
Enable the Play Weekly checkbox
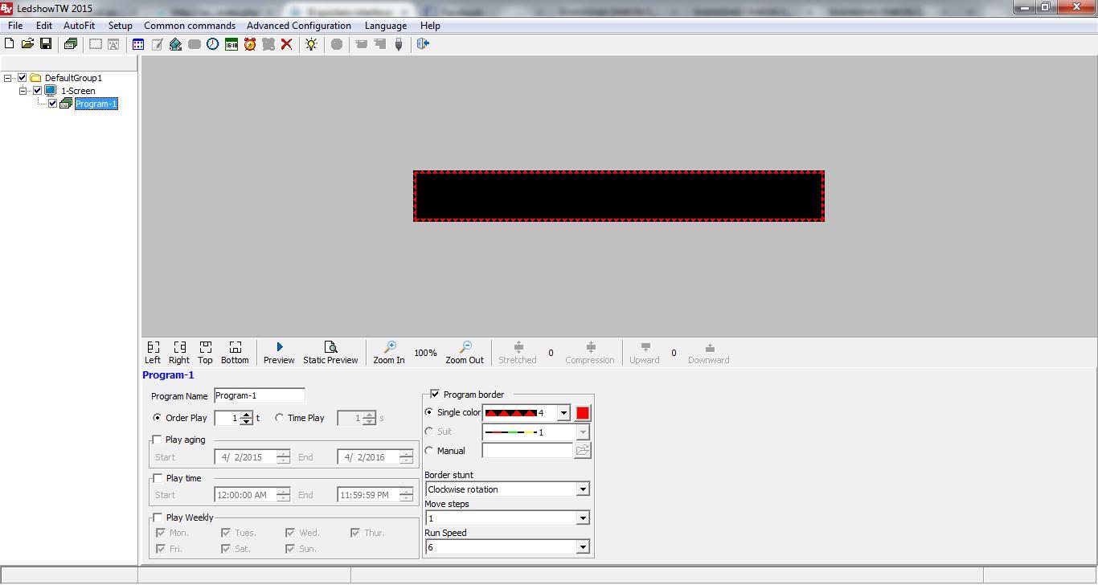tap(157, 517)
